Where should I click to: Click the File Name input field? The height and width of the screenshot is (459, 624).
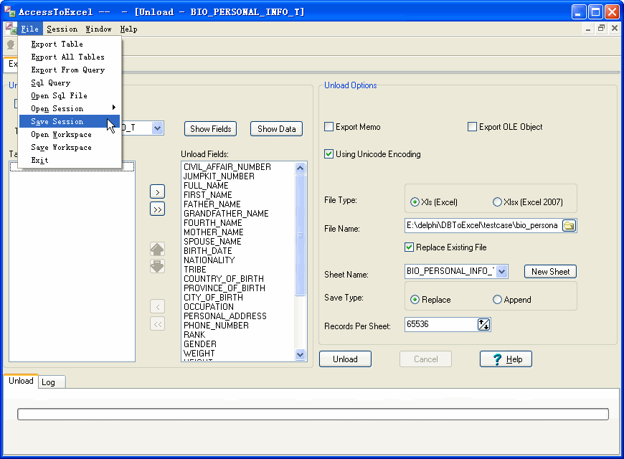[483, 226]
